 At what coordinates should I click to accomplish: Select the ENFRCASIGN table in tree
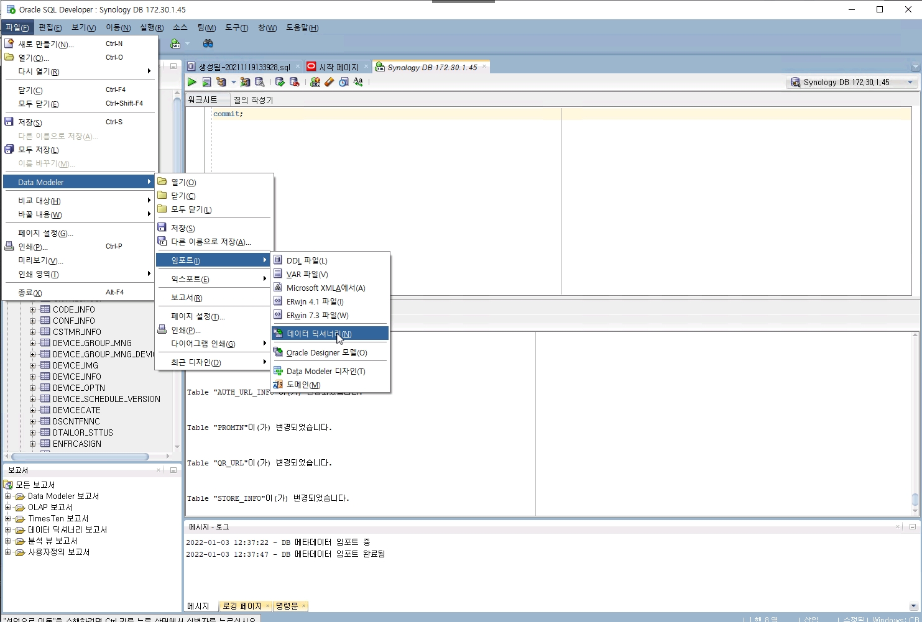77,444
